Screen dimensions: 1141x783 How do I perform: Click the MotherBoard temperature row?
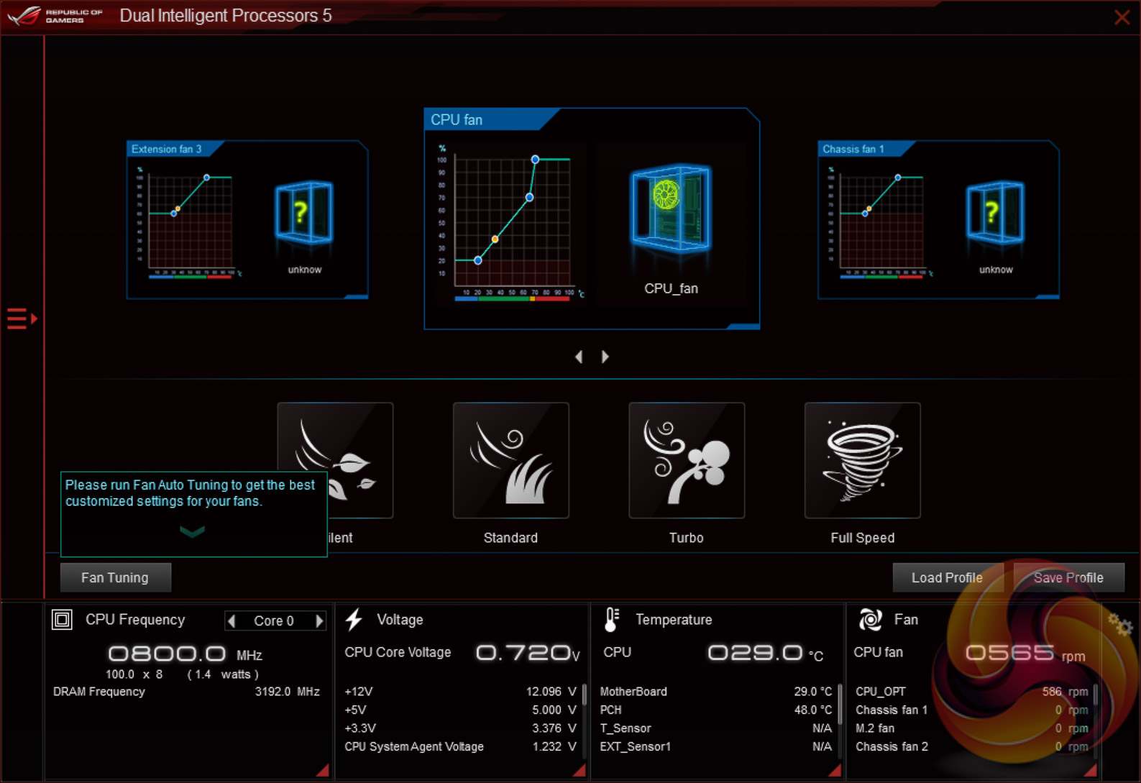tap(716, 692)
